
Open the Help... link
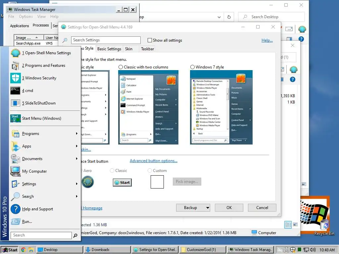coord(267,40)
